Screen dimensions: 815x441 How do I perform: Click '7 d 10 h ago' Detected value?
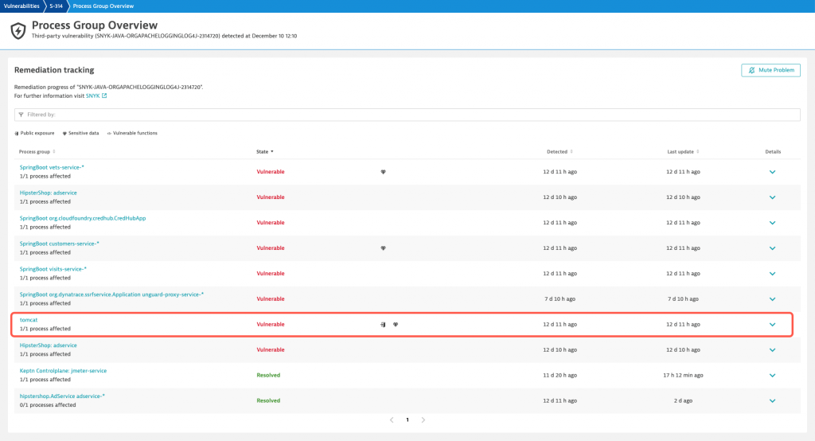[x=560, y=299]
